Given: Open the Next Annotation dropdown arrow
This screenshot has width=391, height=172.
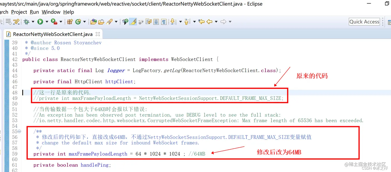Looking at the screenshot, I should point(181,22).
